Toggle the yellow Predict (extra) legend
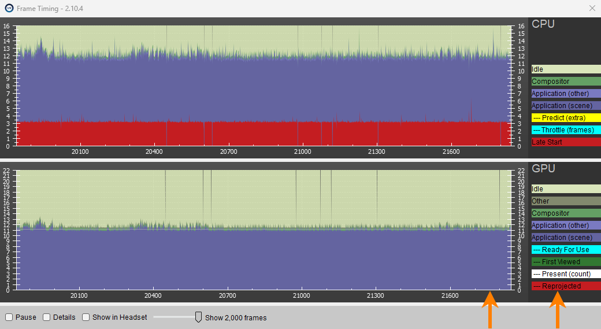Screen dimensions: 601x329 click(x=566, y=118)
